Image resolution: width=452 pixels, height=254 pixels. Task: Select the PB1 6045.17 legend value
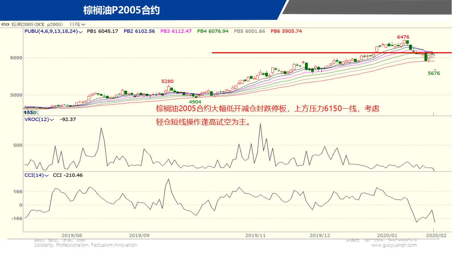102,31
